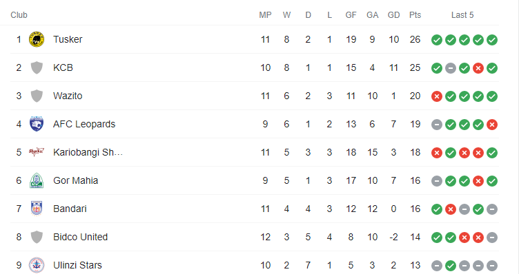Click the Kariobangi Sharks logo
The width and height of the screenshot is (519, 274).
tap(37, 152)
